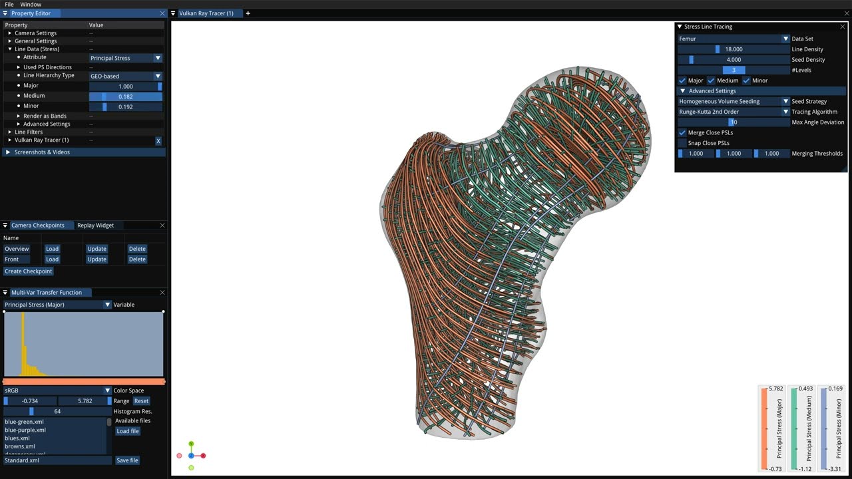
Task: Open sRGB Color Space dropdown
Action: (x=57, y=391)
